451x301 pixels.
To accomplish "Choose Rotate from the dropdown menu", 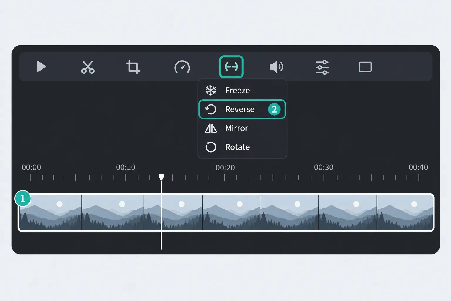I will [x=242, y=147].
